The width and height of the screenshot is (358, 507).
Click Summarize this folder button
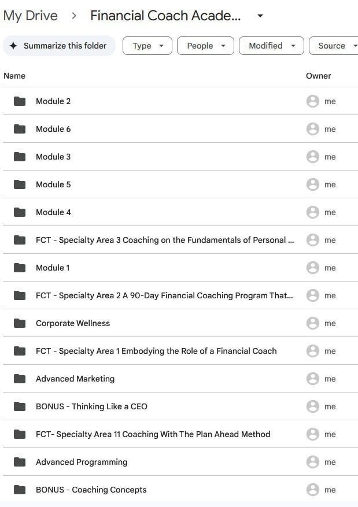pos(59,46)
